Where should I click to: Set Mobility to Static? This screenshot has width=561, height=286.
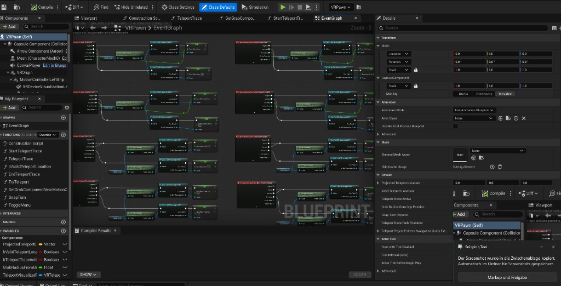(463, 94)
